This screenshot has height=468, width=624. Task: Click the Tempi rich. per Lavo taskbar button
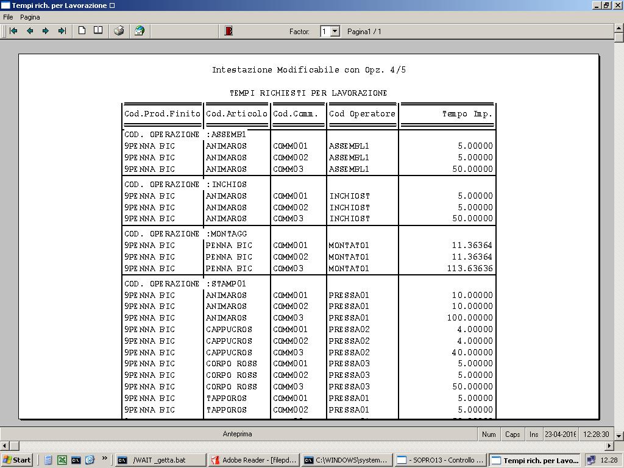pos(534,460)
